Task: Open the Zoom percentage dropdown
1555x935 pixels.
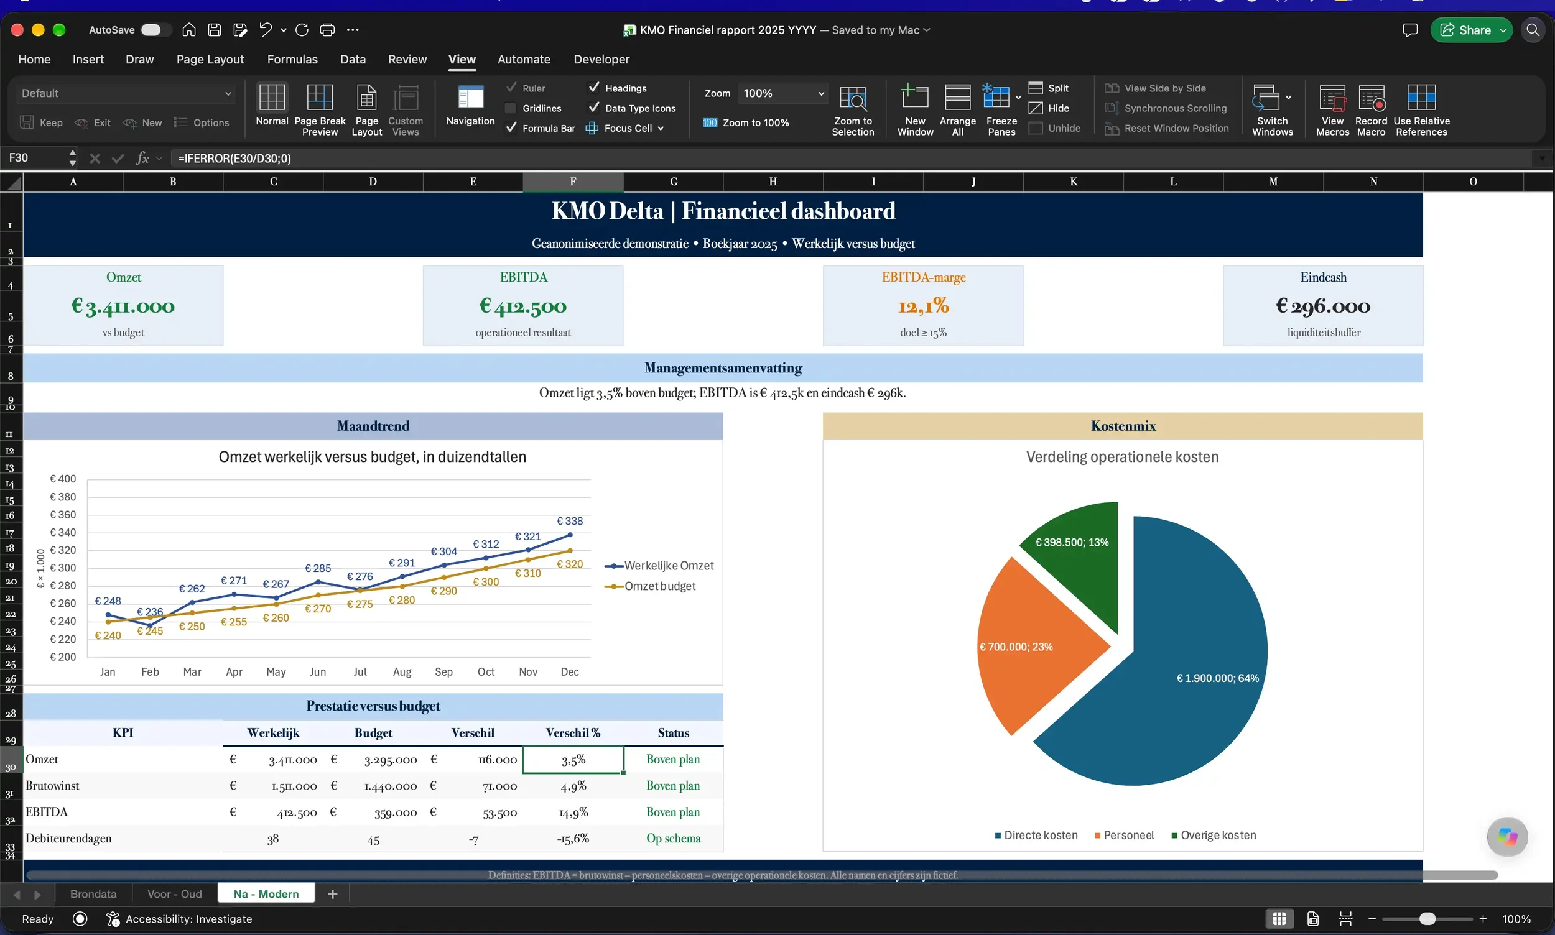Action: [x=784, y=93]
